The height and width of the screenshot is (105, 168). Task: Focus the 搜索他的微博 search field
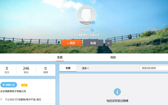pos(154,68)
